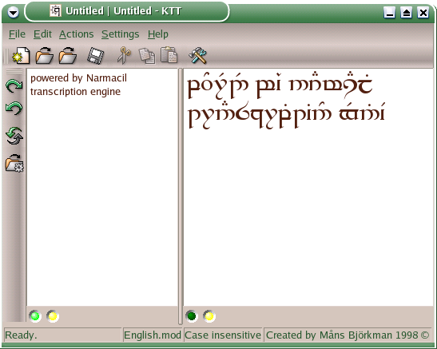
Task: Open the Edit menu
Action: pos(42,34)
